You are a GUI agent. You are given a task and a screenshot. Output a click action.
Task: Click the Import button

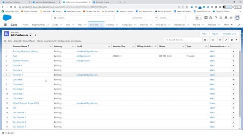tap(215, 34)
